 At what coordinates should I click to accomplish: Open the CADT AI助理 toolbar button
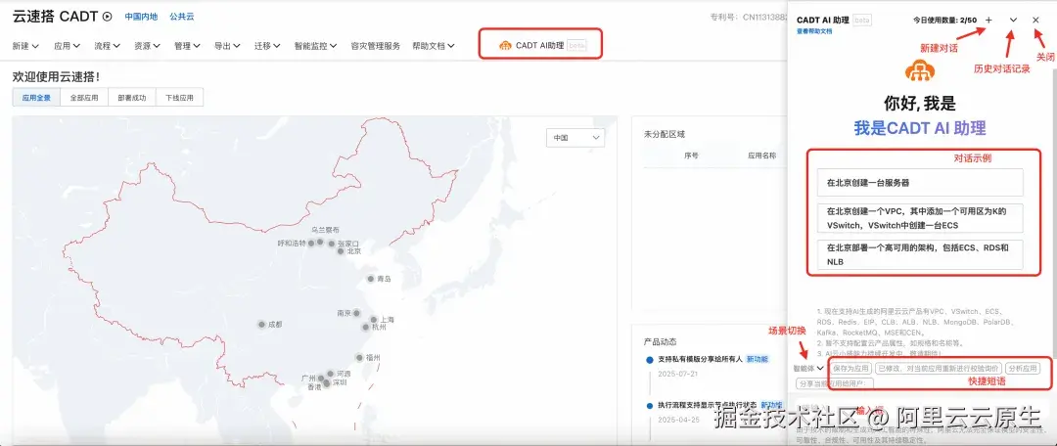(x=542, y=45)
